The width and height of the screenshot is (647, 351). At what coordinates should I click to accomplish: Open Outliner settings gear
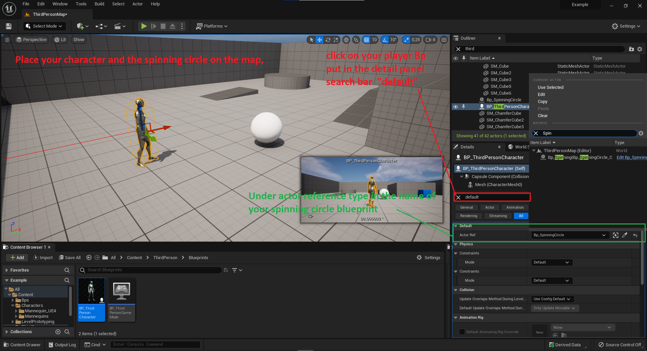pyautogui.click(x=640, y=49)
